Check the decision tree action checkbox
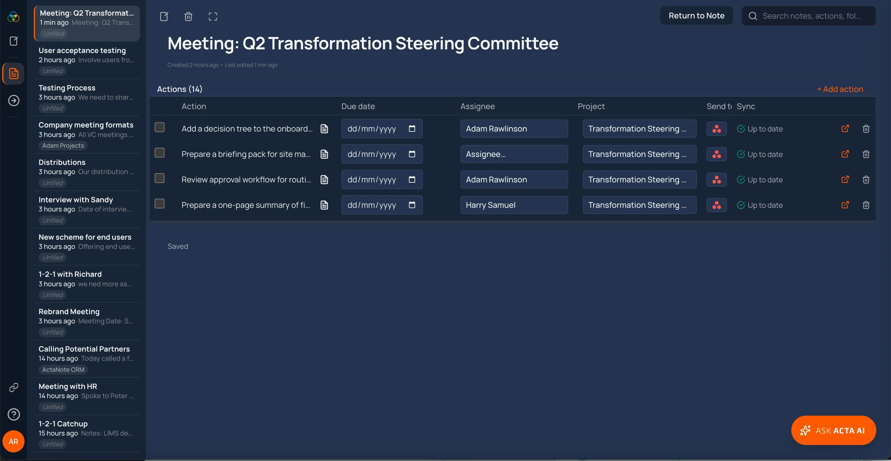Screen dimensions: 891x461 160,127
